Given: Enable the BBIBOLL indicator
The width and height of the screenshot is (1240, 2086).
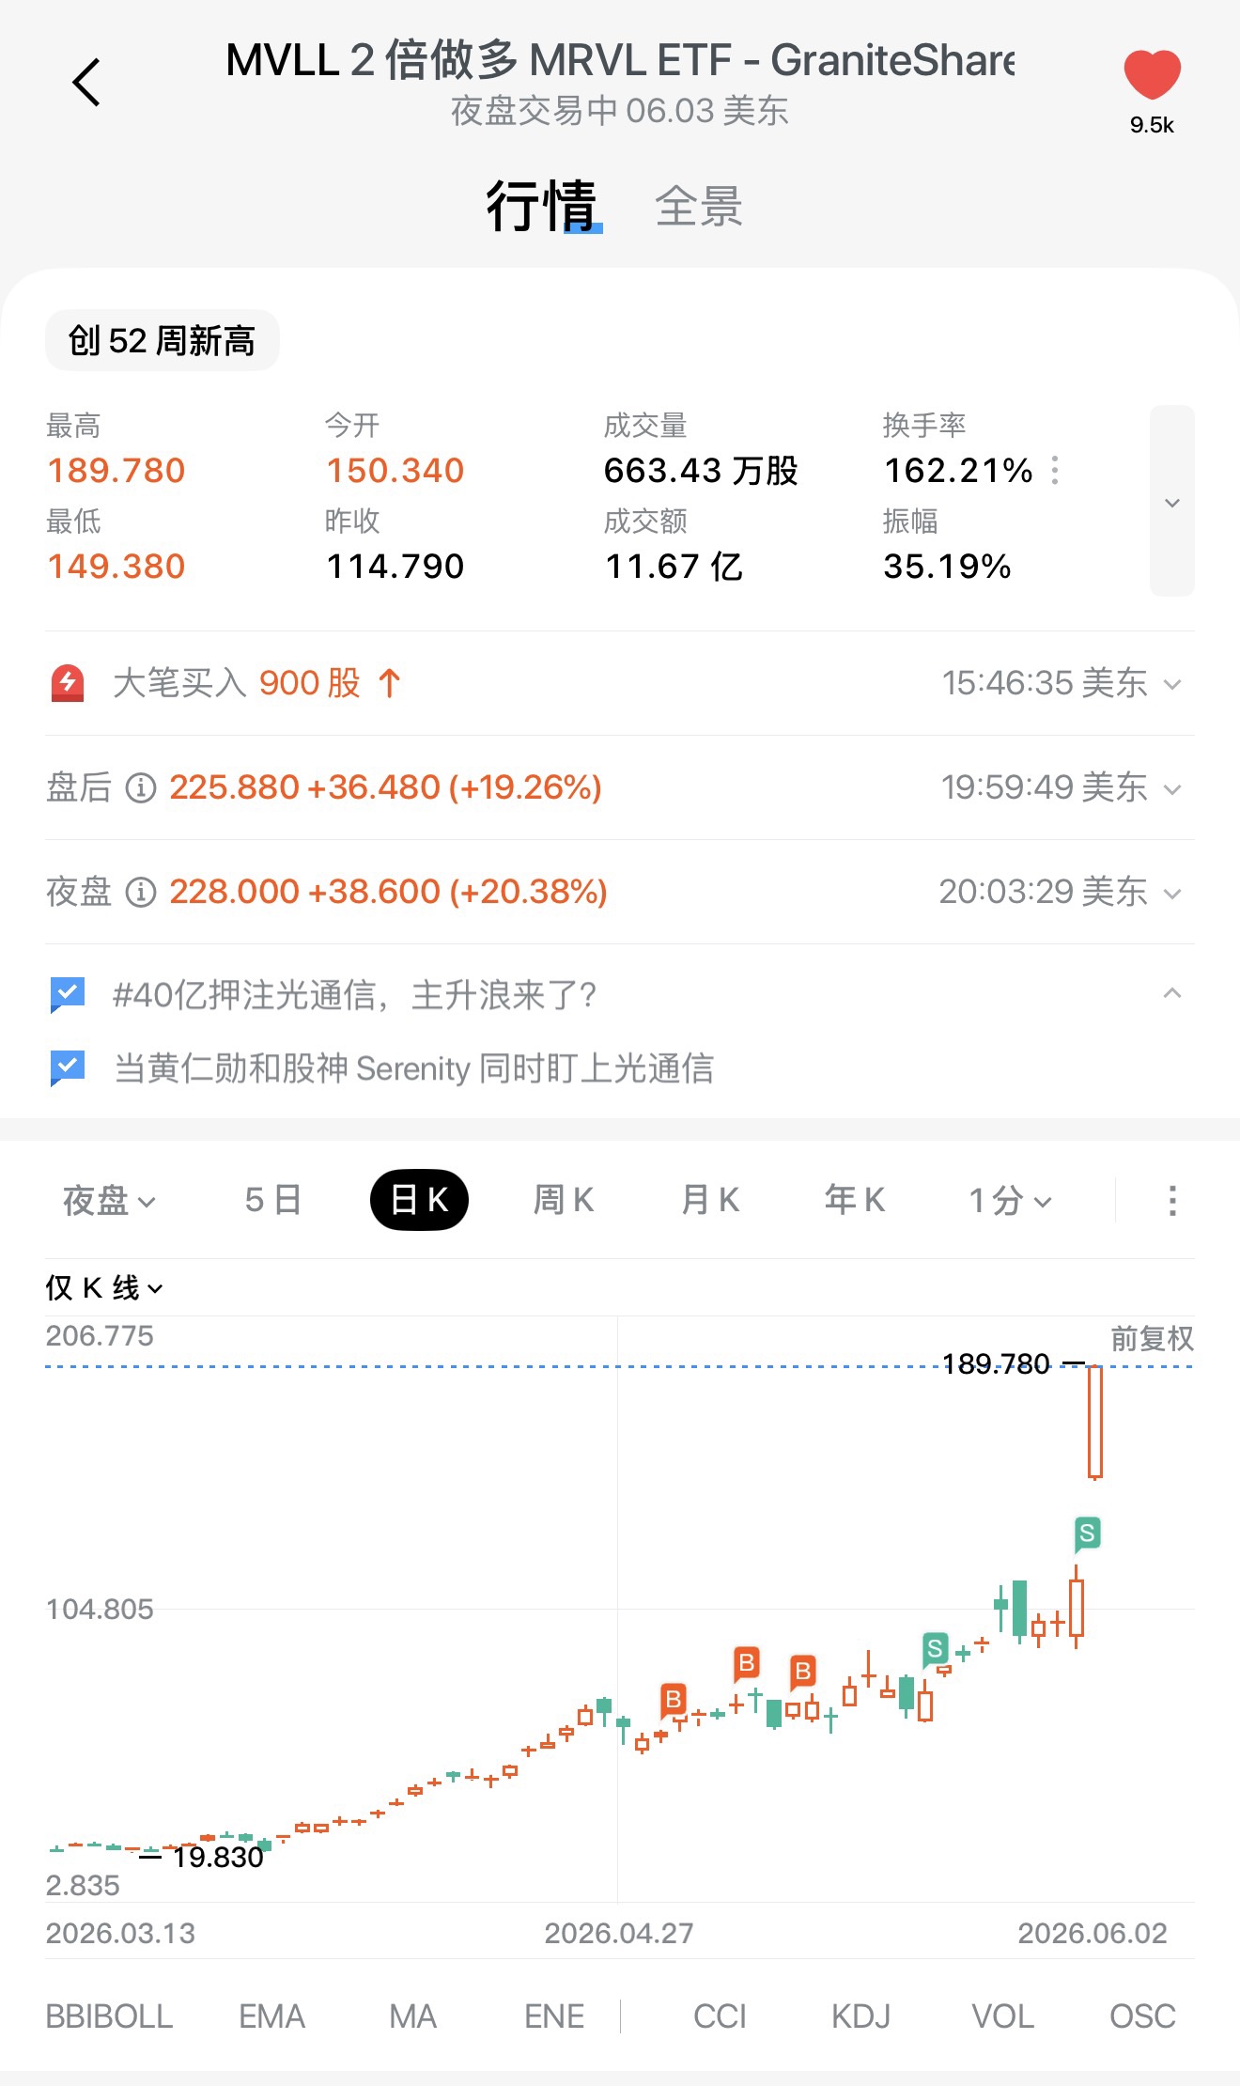Looking at the screenshot, I should click(109, 2016).
